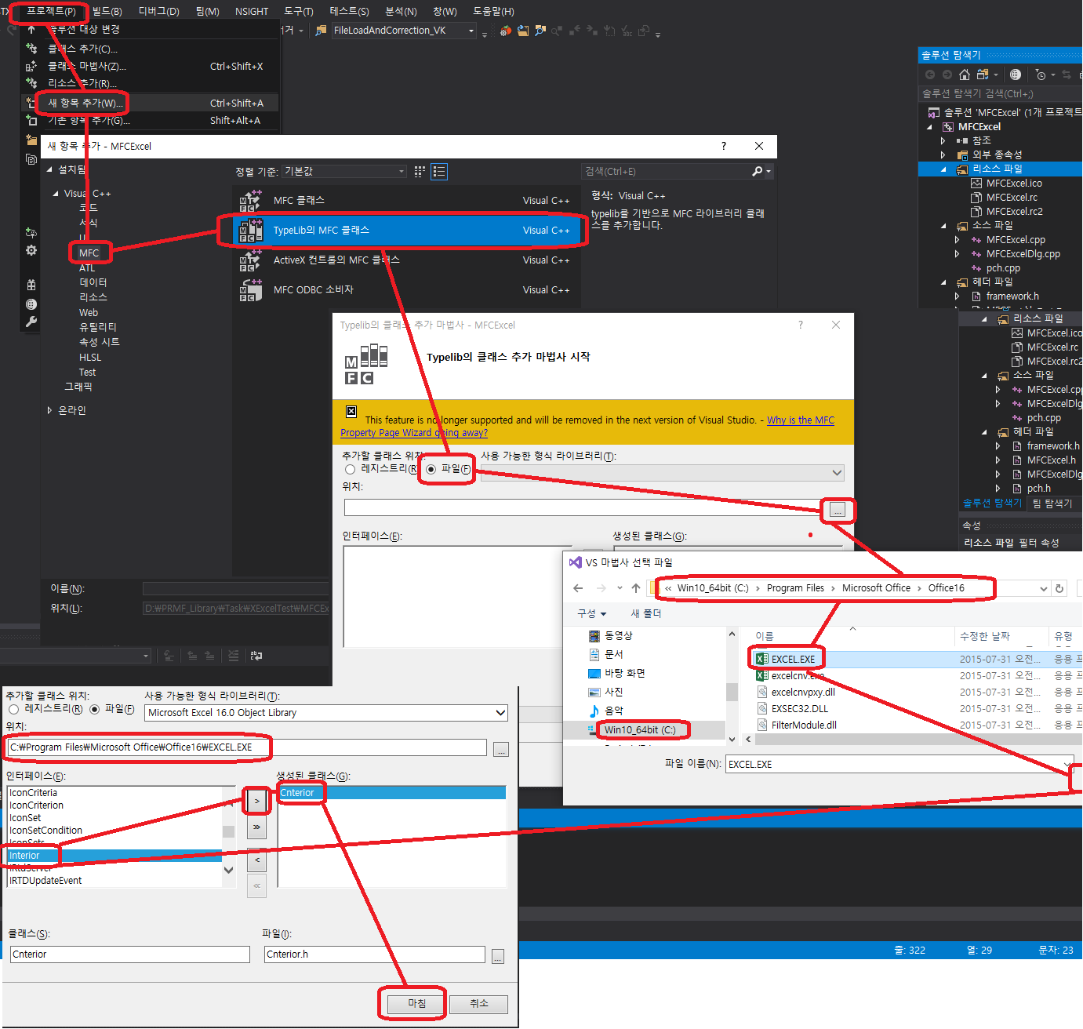1083x1029 pixels.
Task: Click Office16 in the address breadcrumb
Action: [946, 588]
